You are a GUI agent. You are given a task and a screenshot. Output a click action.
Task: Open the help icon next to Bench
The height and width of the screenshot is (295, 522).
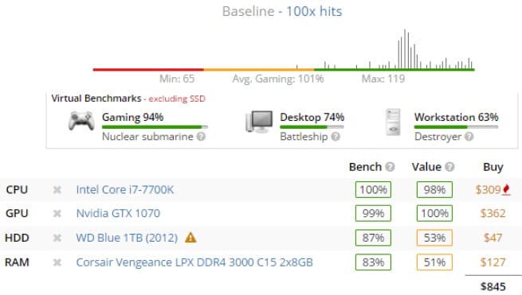390,167
